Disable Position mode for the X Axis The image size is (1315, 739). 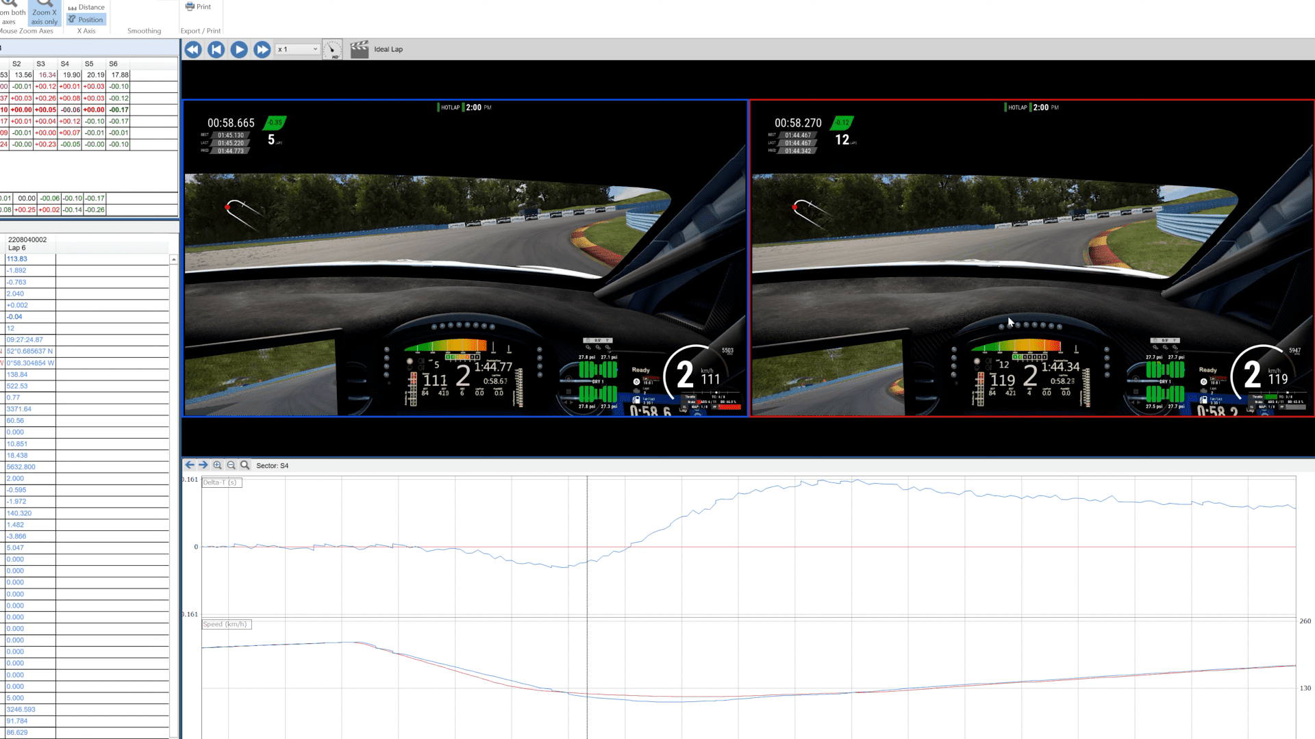(86, 19)
